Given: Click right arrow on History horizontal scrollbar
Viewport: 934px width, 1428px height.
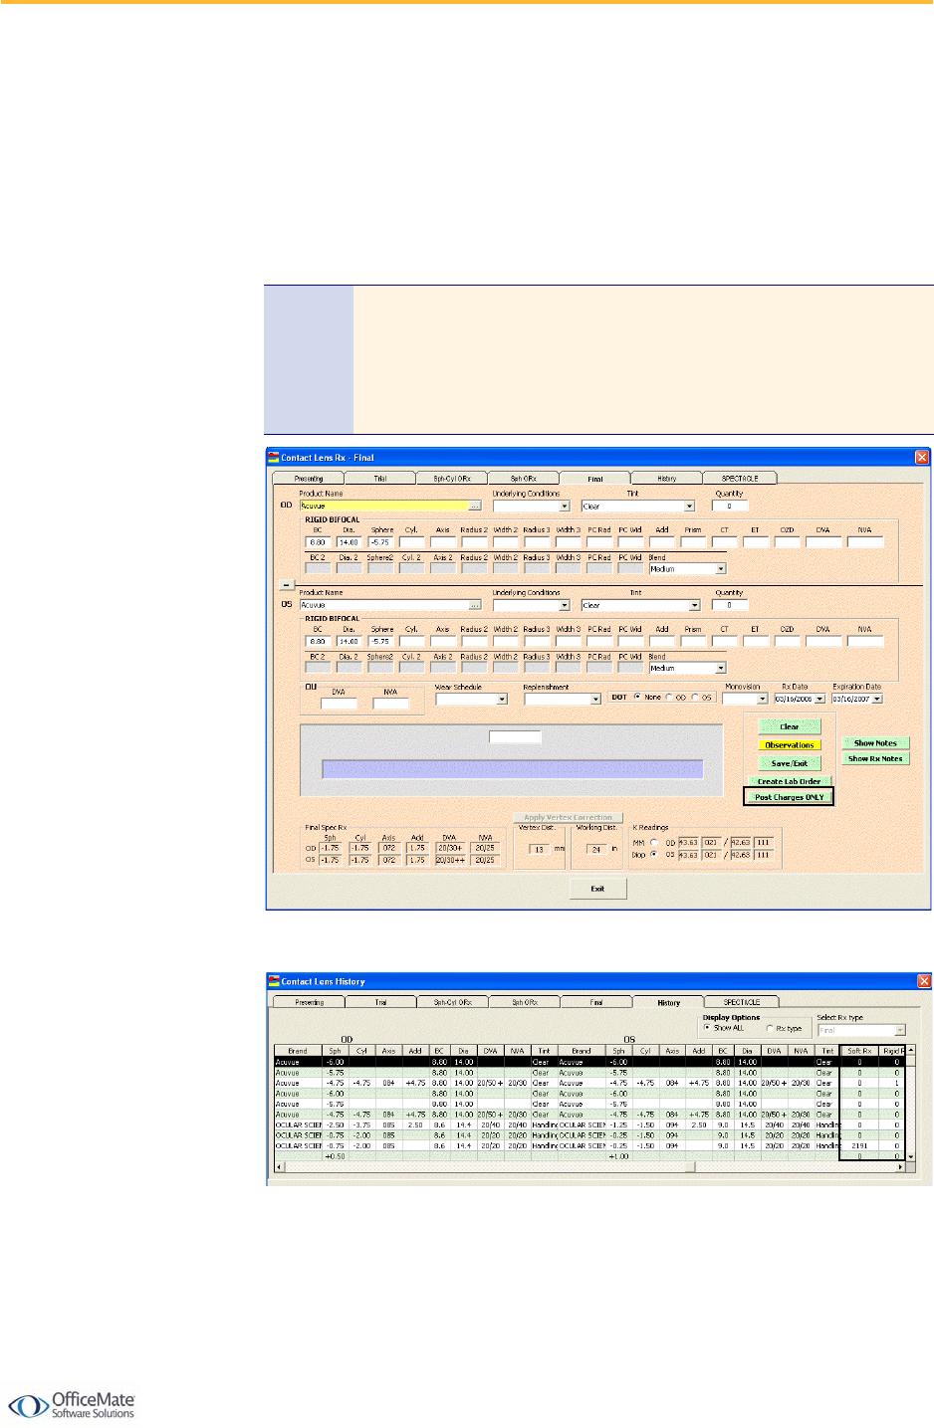Looking at the screenshot, I should pos(900,1167).
